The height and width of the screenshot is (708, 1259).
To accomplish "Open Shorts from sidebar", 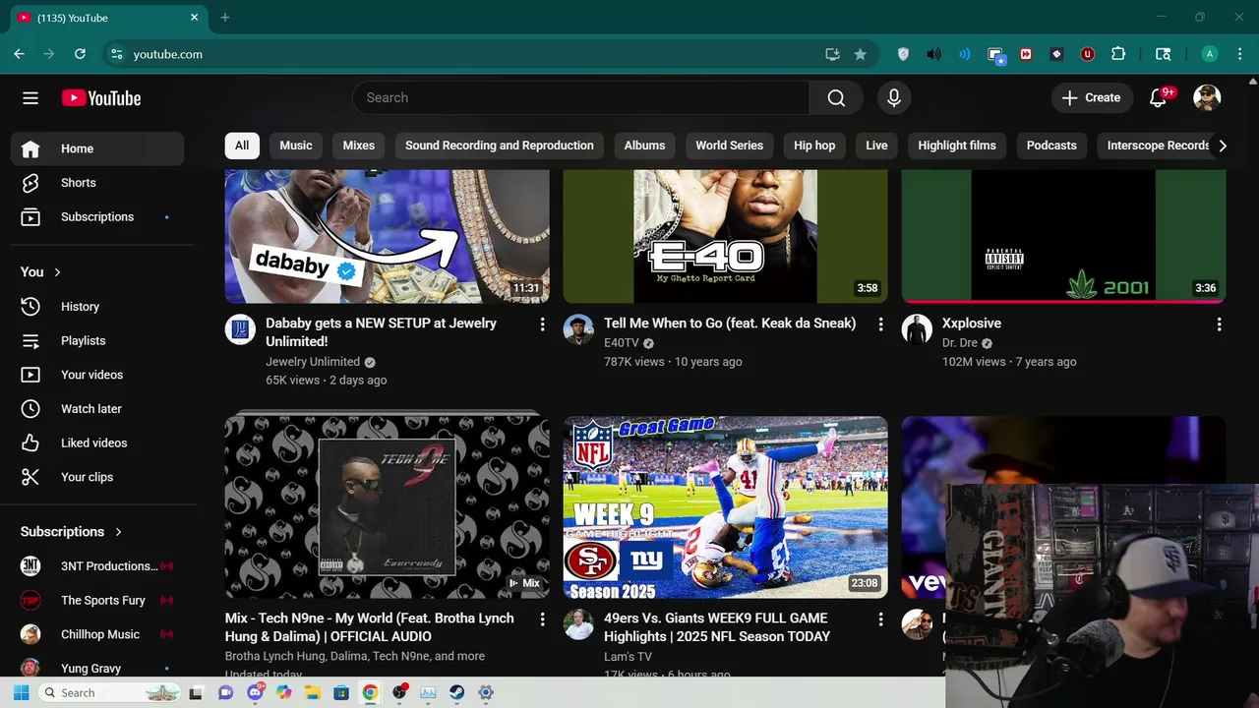I will 97,183.
